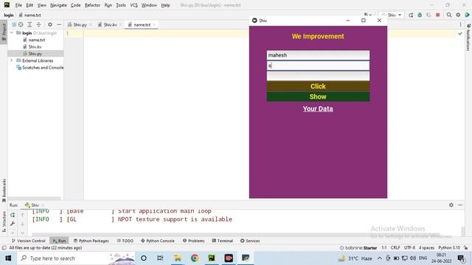Switch to the Shiv.kv editor tab
The width and height of the screenshot is (472, 265).
click(110, 24)
